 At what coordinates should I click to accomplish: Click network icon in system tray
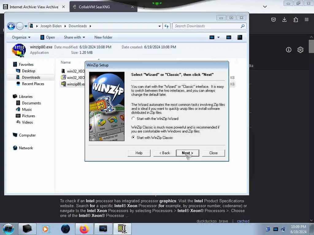(x=276, y=229)
